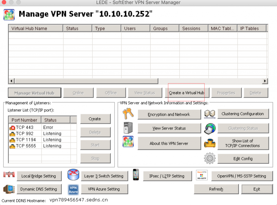The height and width of the screenshot is (205, 277).
Task: Open About this VPN Server
Action: [169, 143]
